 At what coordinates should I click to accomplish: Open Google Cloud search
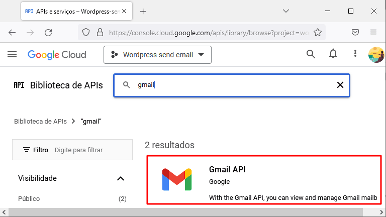point(311,54)
